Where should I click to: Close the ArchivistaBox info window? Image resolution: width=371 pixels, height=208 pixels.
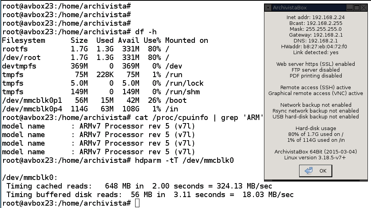[x=364, y=7]
